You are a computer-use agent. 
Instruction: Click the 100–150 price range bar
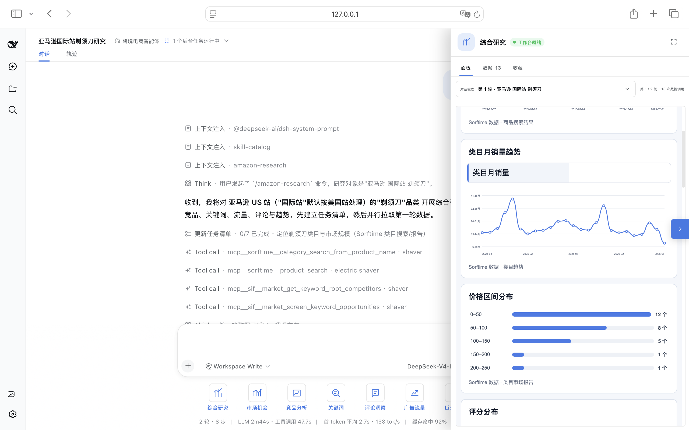tap(542, 341)
